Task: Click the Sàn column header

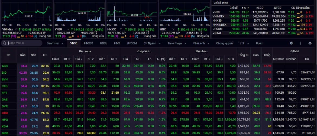Action: coord(34,55)
